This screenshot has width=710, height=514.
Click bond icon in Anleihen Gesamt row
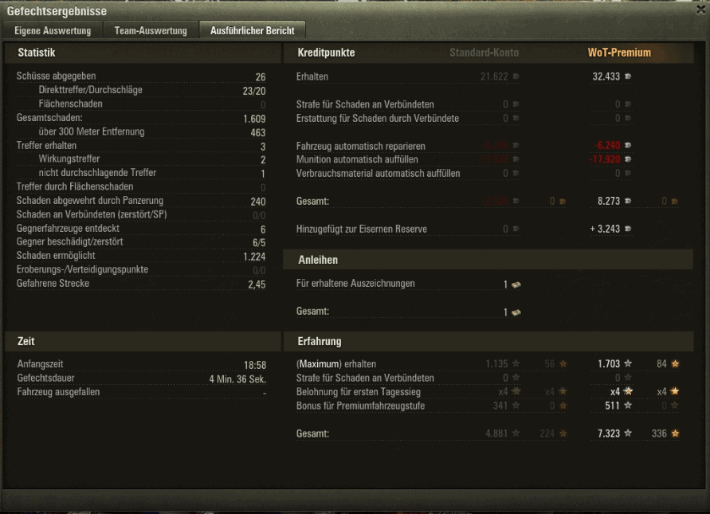[516, 312]
